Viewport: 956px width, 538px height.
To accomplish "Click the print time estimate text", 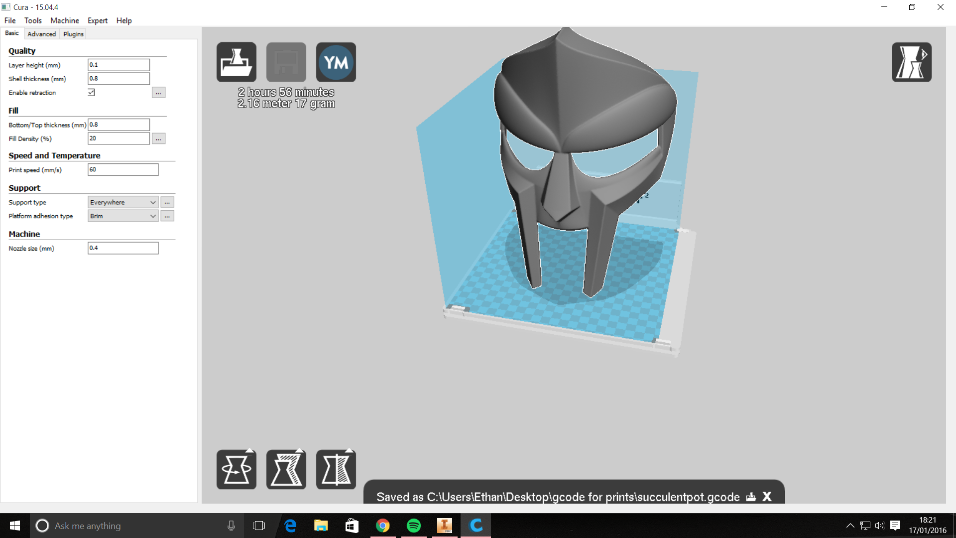I will (x=286, y=93).
